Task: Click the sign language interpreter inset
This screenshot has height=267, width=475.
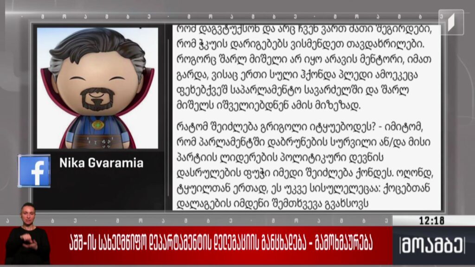Action: [27, 234]
